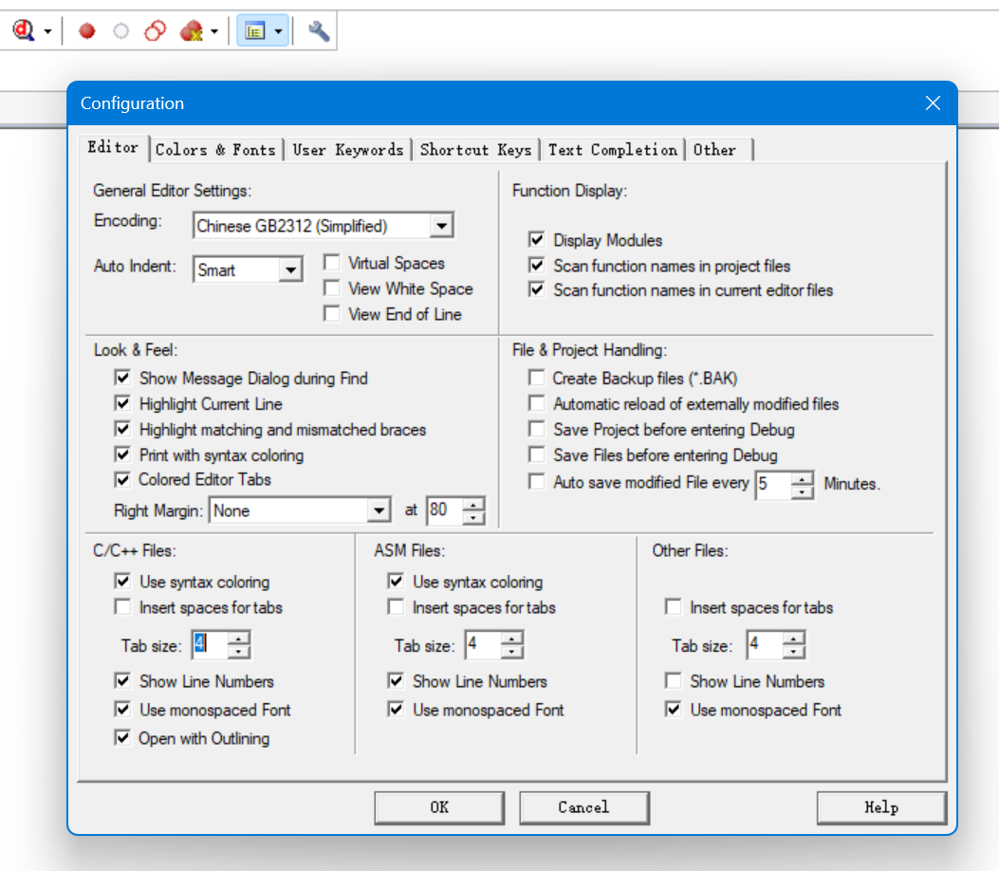Open the debug session icon dropdown arrow
Viewport: 999px width, 871px height.
(x=47, y=31)
